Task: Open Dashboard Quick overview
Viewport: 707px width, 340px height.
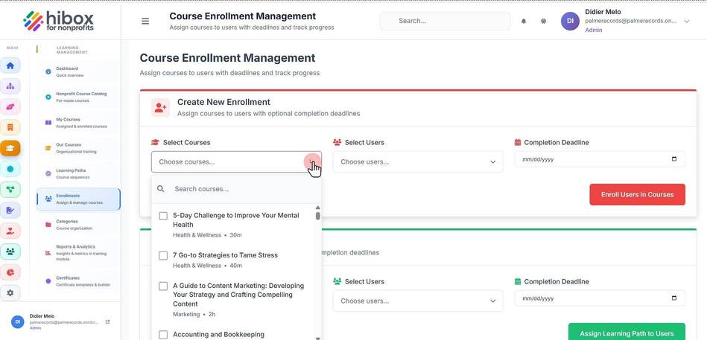Action: [78, 72]
